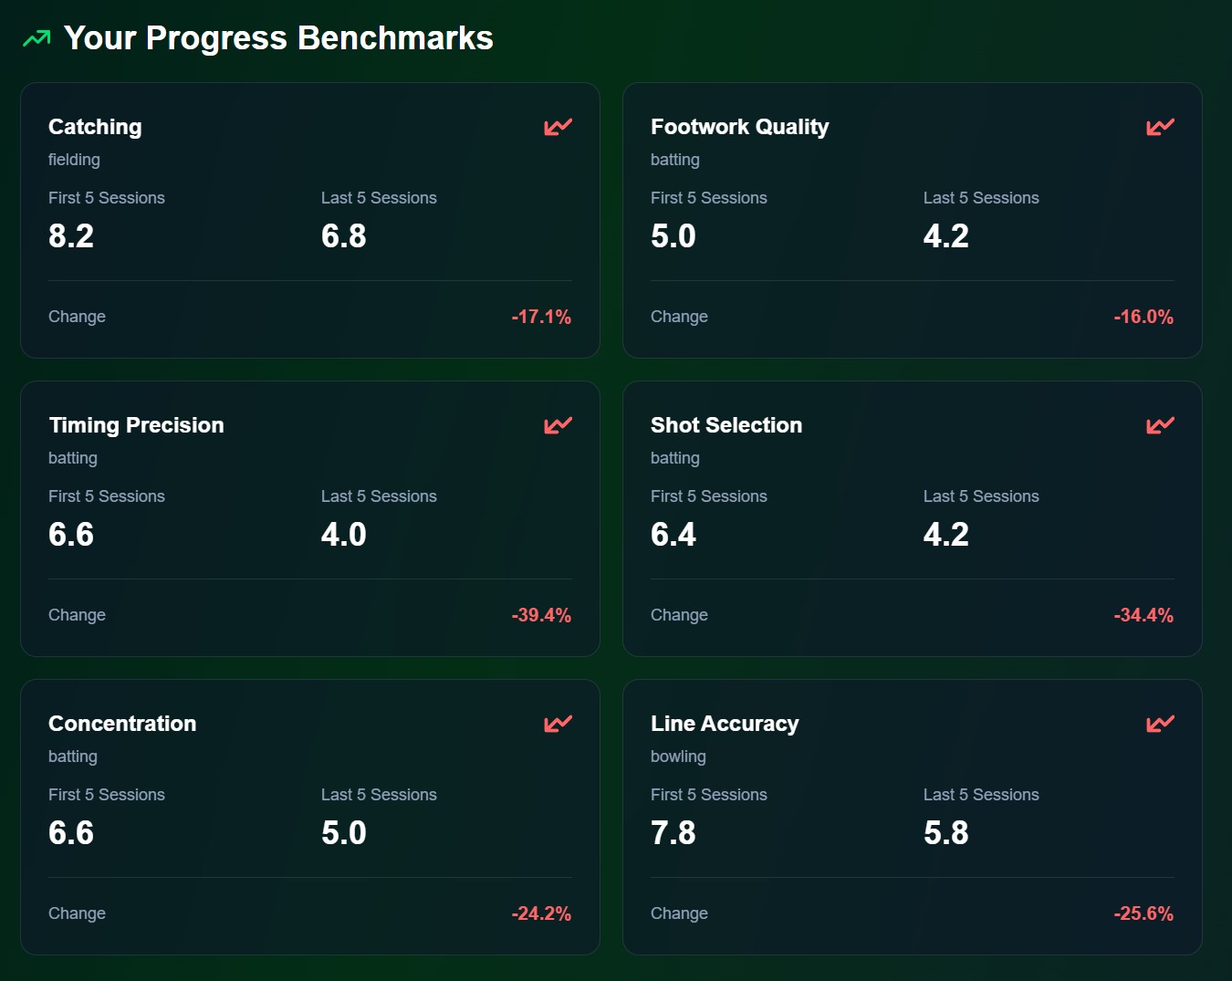Select the Line Accuracy trend chart icon
The height and width of the screenshot is (981, 1232).
point(1159,724)
